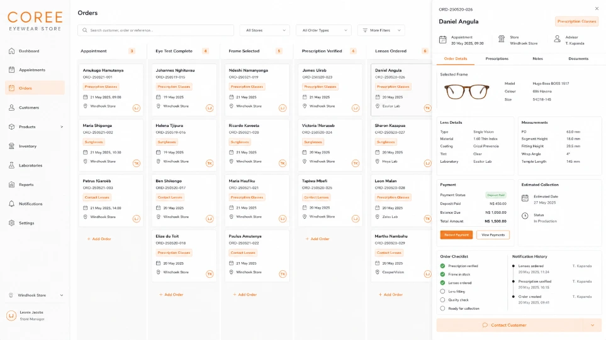Click the Leonie Jacobs LJ avatar

pos(11,315)
